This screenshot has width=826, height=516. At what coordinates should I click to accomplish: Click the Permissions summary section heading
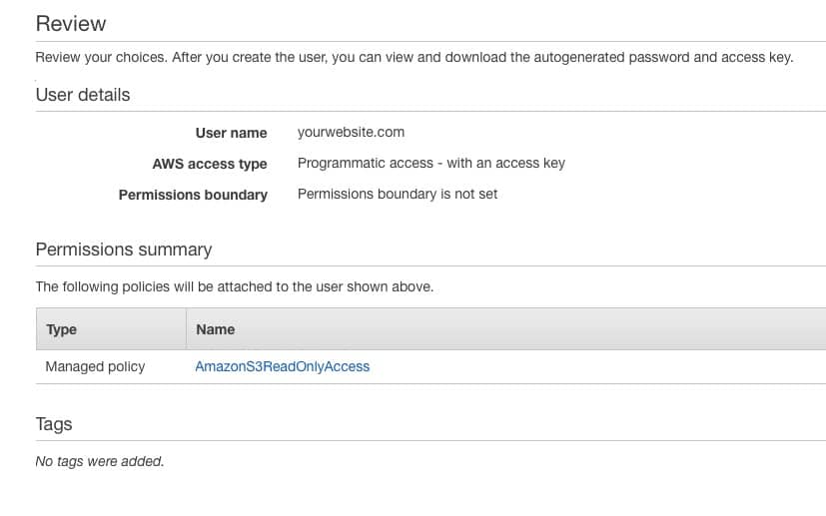124,250
